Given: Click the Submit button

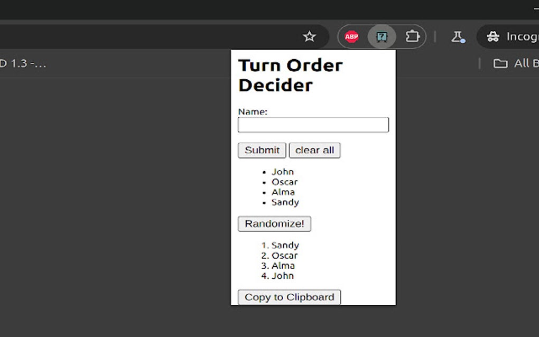Looking at the screenshot, I should point(262,150).
